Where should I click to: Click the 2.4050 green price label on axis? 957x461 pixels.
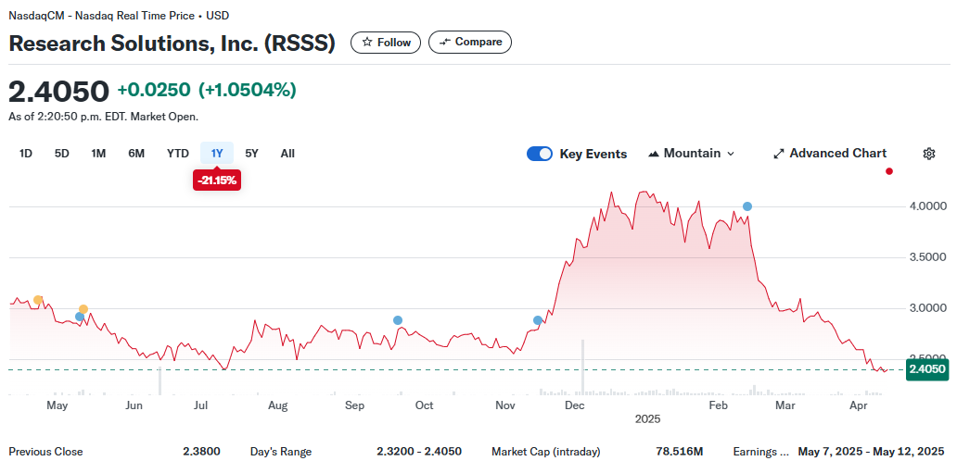[927, 369]
